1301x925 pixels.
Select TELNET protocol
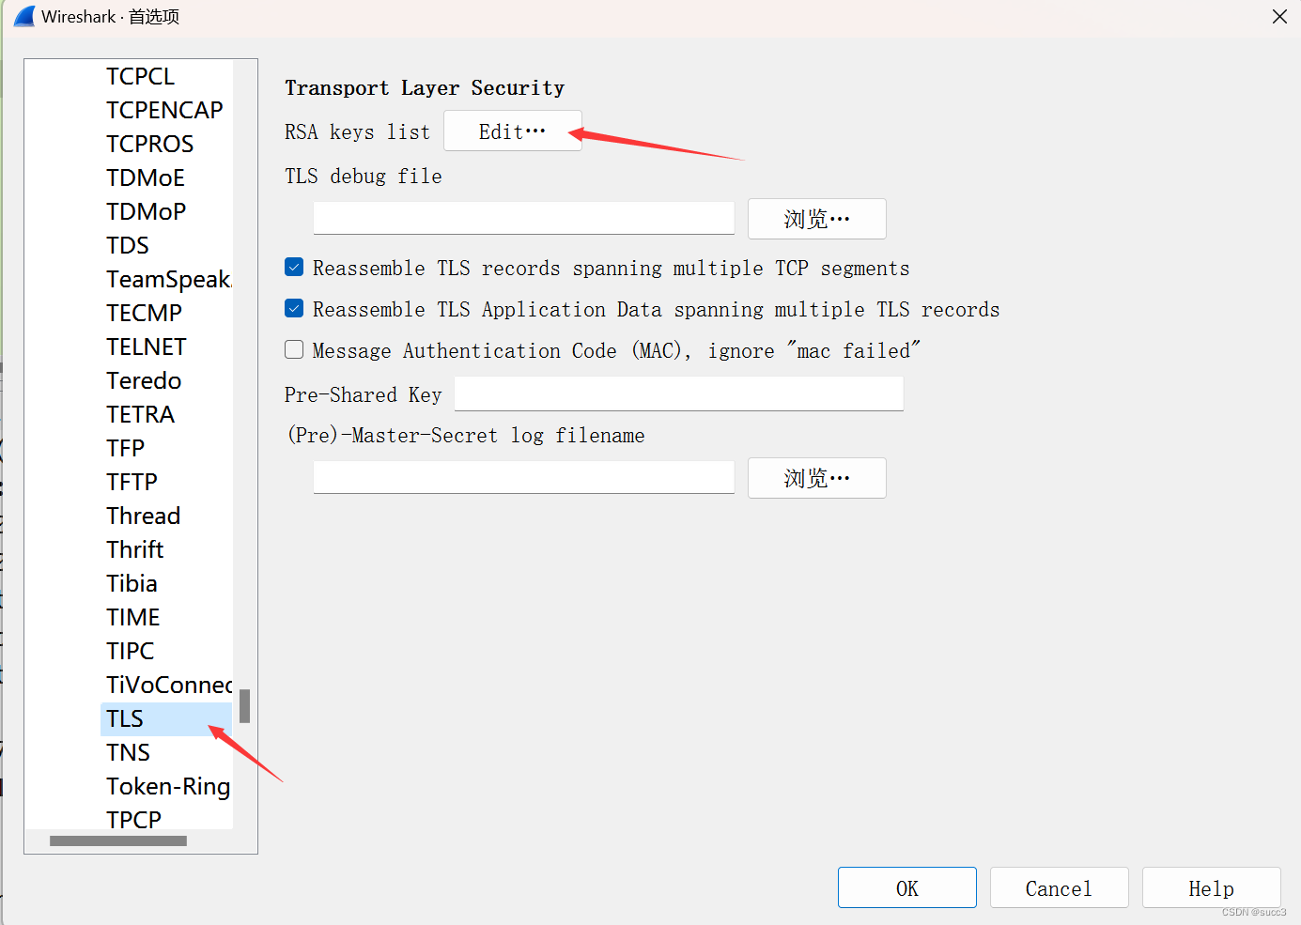point(147,347)
